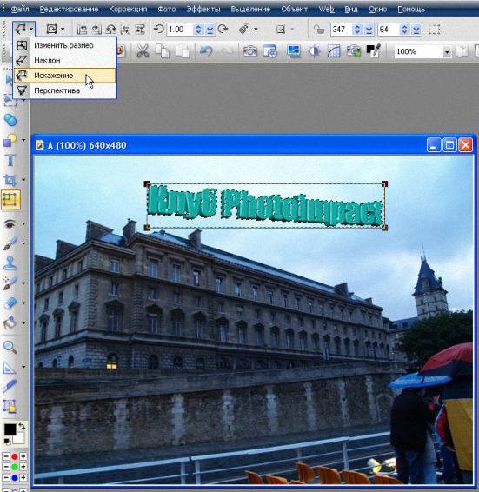Open the Файл menu
Viewport: 479px width, 492px height.
(x=20, y=9)
